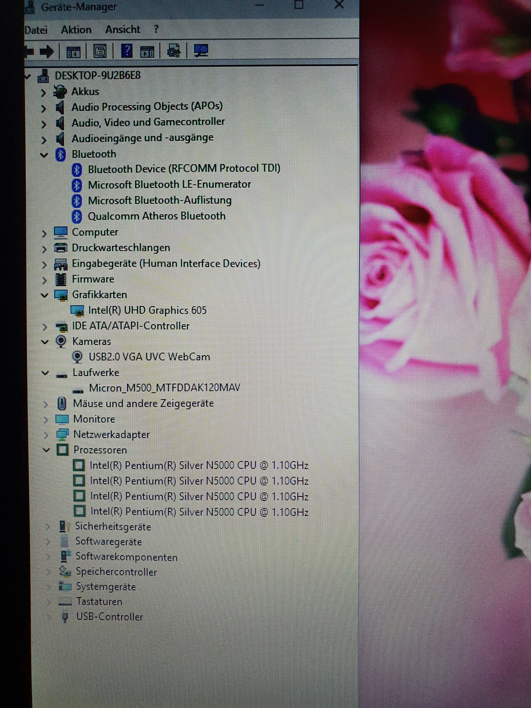Viewport: 531px width, 708px height.
Task: Click the blue help toolbar icon
Action: (x=127, y=51)
